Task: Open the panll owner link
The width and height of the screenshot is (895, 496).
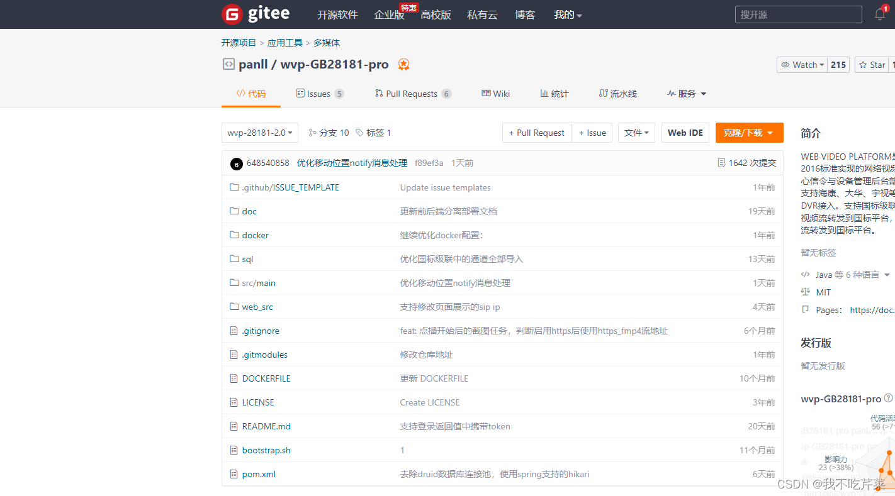Action: [x=254, y=64]
